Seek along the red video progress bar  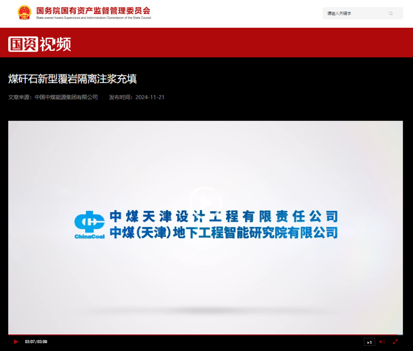(205, 334)
